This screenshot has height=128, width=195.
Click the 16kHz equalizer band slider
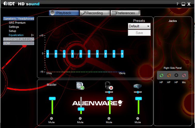tap(122, 54)
